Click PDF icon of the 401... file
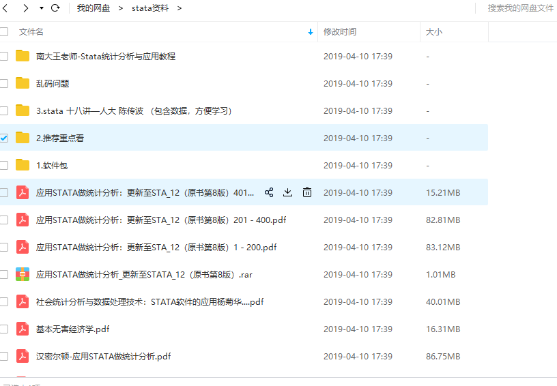Viewport: 557px width, 386px height. pos(23,192)
